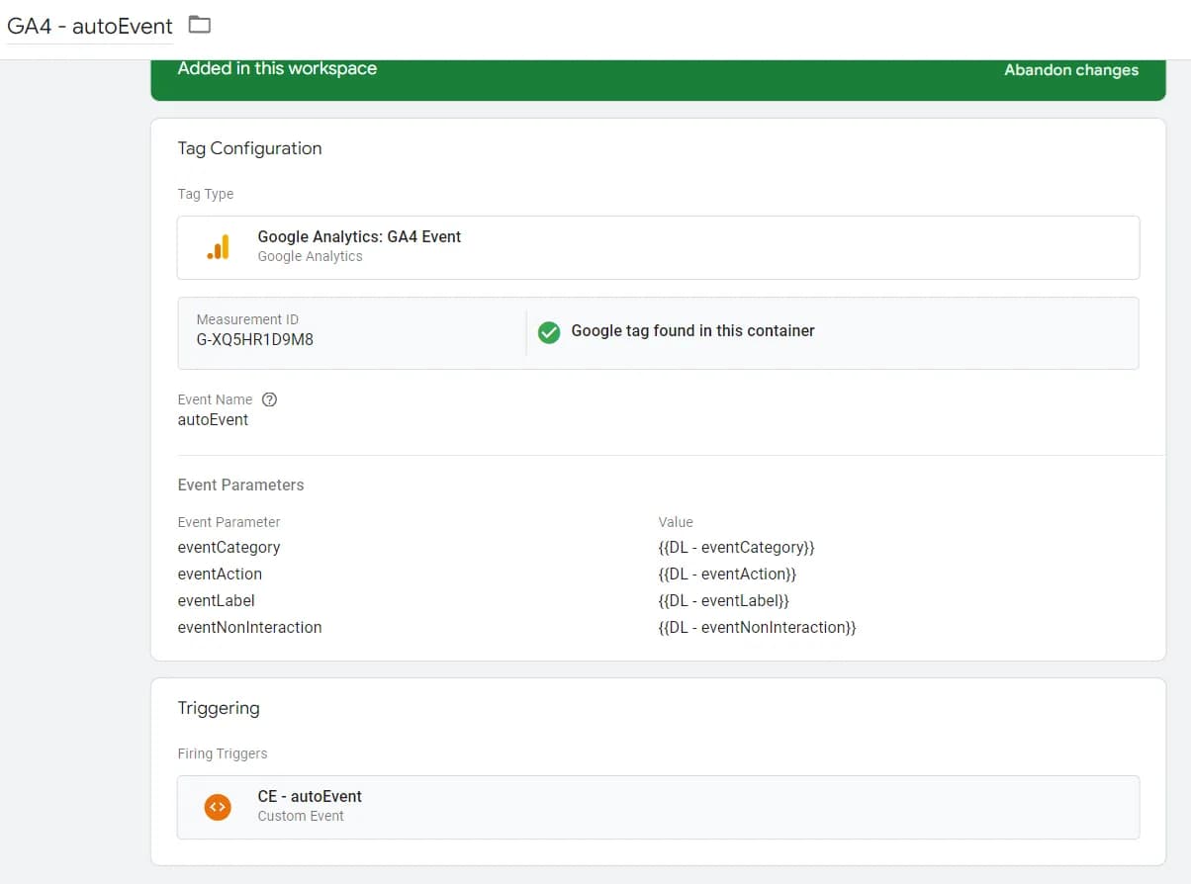Viewport: 1191px width, 884px height.
Task: Open the CE - autoEvent trigger
Action: click(658, 807)
